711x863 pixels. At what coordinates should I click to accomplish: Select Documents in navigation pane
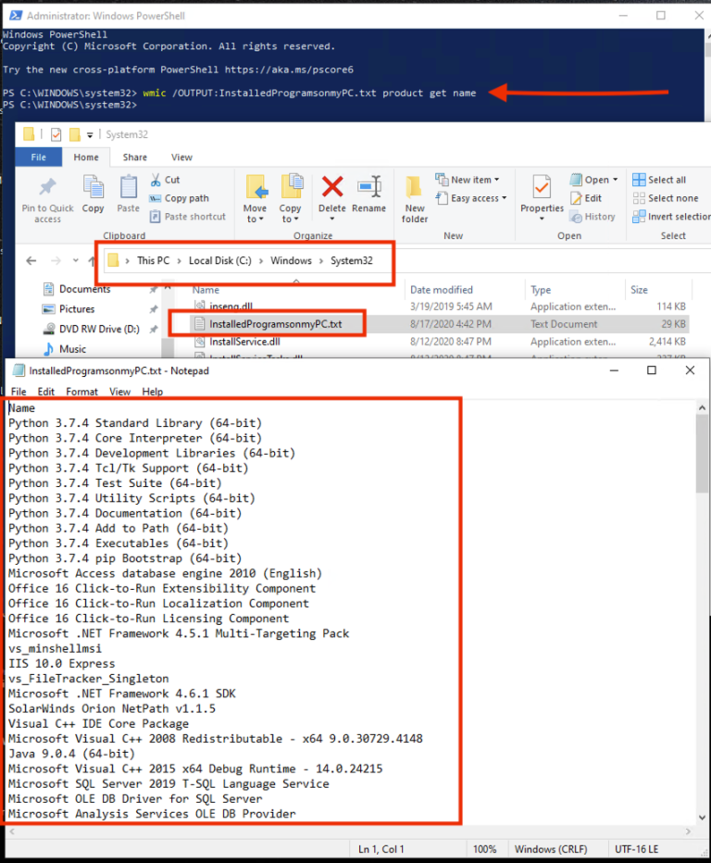pyautogui.click(x=85, y=289)
